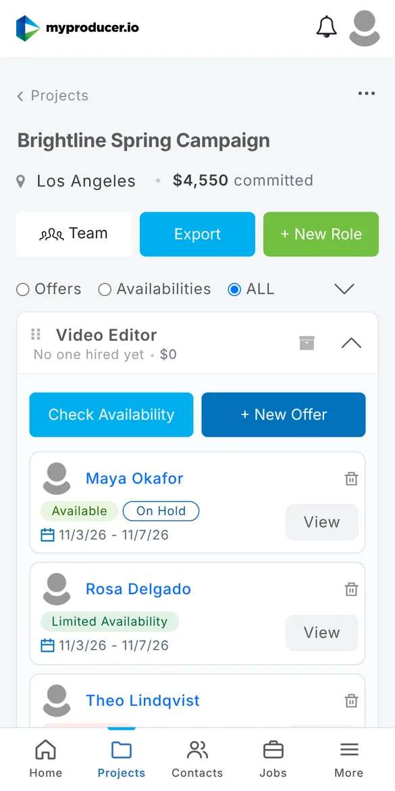Open the three-dot project options menu
395x791 pixels.
click(x=366, y=93)
